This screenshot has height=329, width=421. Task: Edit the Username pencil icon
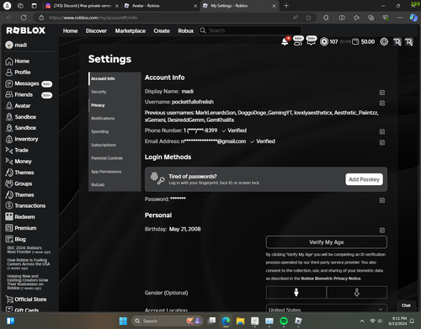point(382,103)
